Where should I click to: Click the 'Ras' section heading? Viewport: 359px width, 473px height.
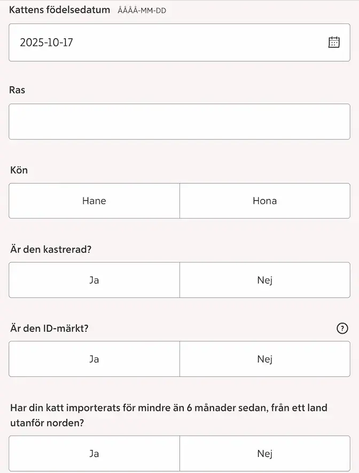pyautogui.click(x=16, y=90)
